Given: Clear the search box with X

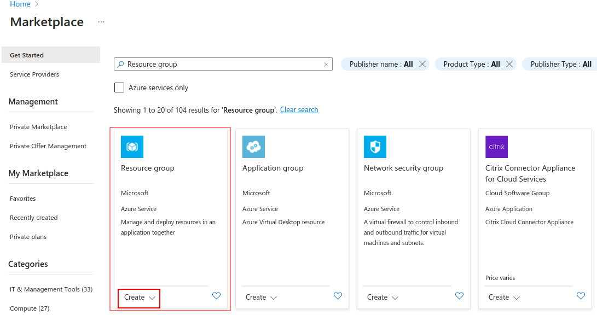Looking at the screenshot, I should (326, 65).
